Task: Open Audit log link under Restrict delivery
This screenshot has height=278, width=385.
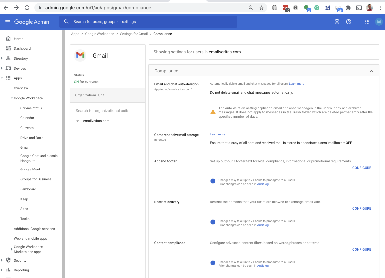Action: 263,225
